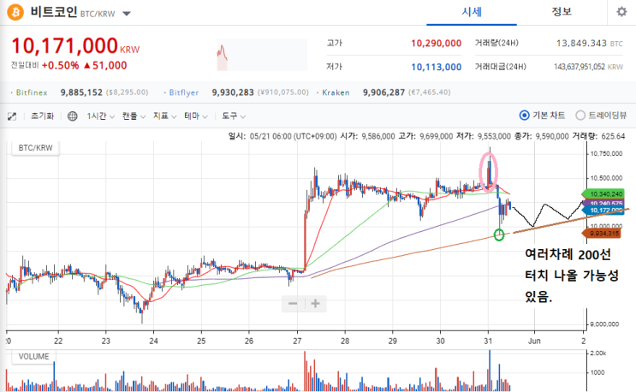Click the current price 10,171,000 KRW
The image size is (636, 392).
(75, 46)
